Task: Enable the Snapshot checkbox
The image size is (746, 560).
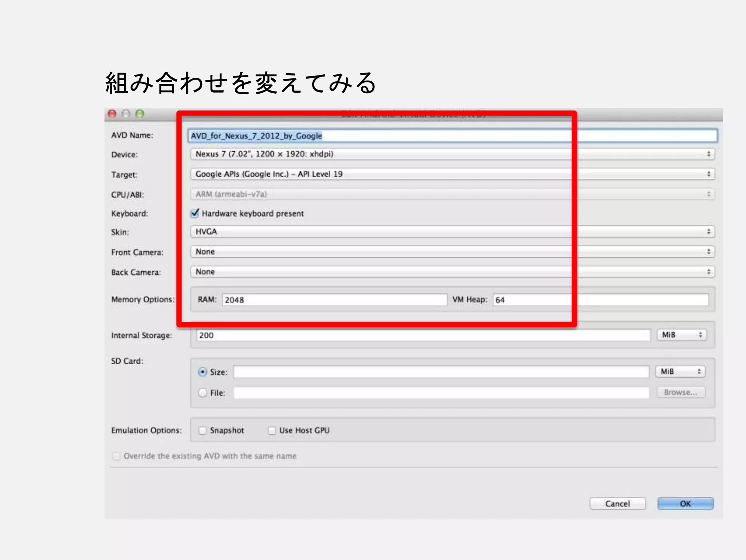Action: (x=203, y=431)
